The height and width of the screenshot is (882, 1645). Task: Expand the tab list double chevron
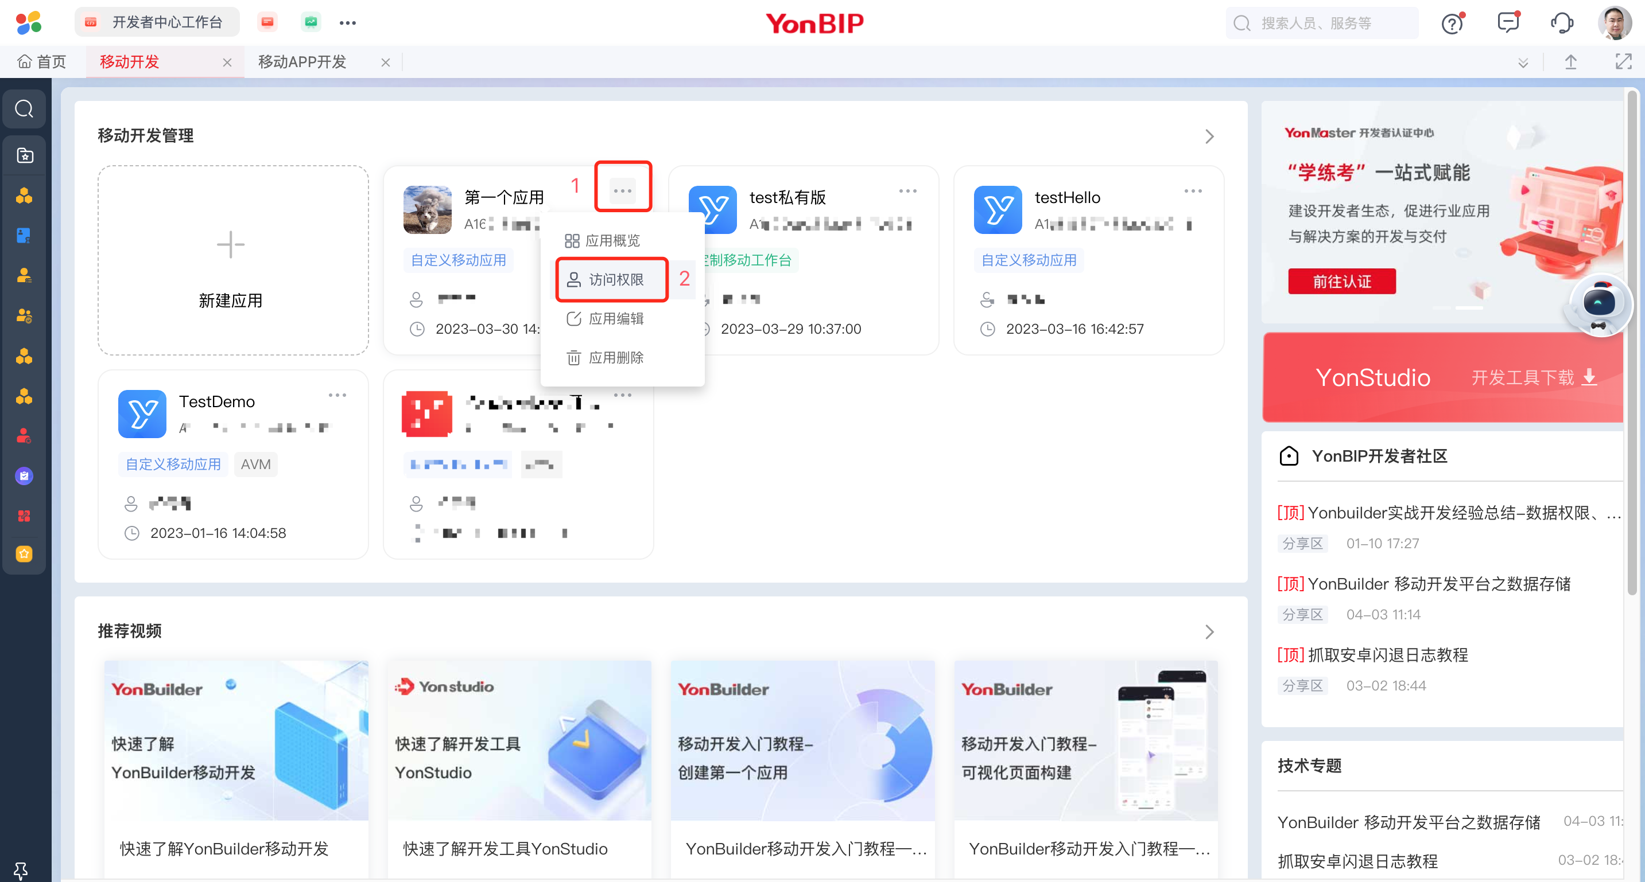coord(1522,63)
